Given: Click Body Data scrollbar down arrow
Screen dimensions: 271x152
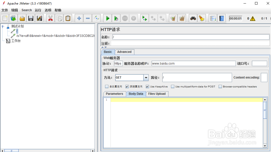Looking at the screenshot, I should tap(265, 146).
